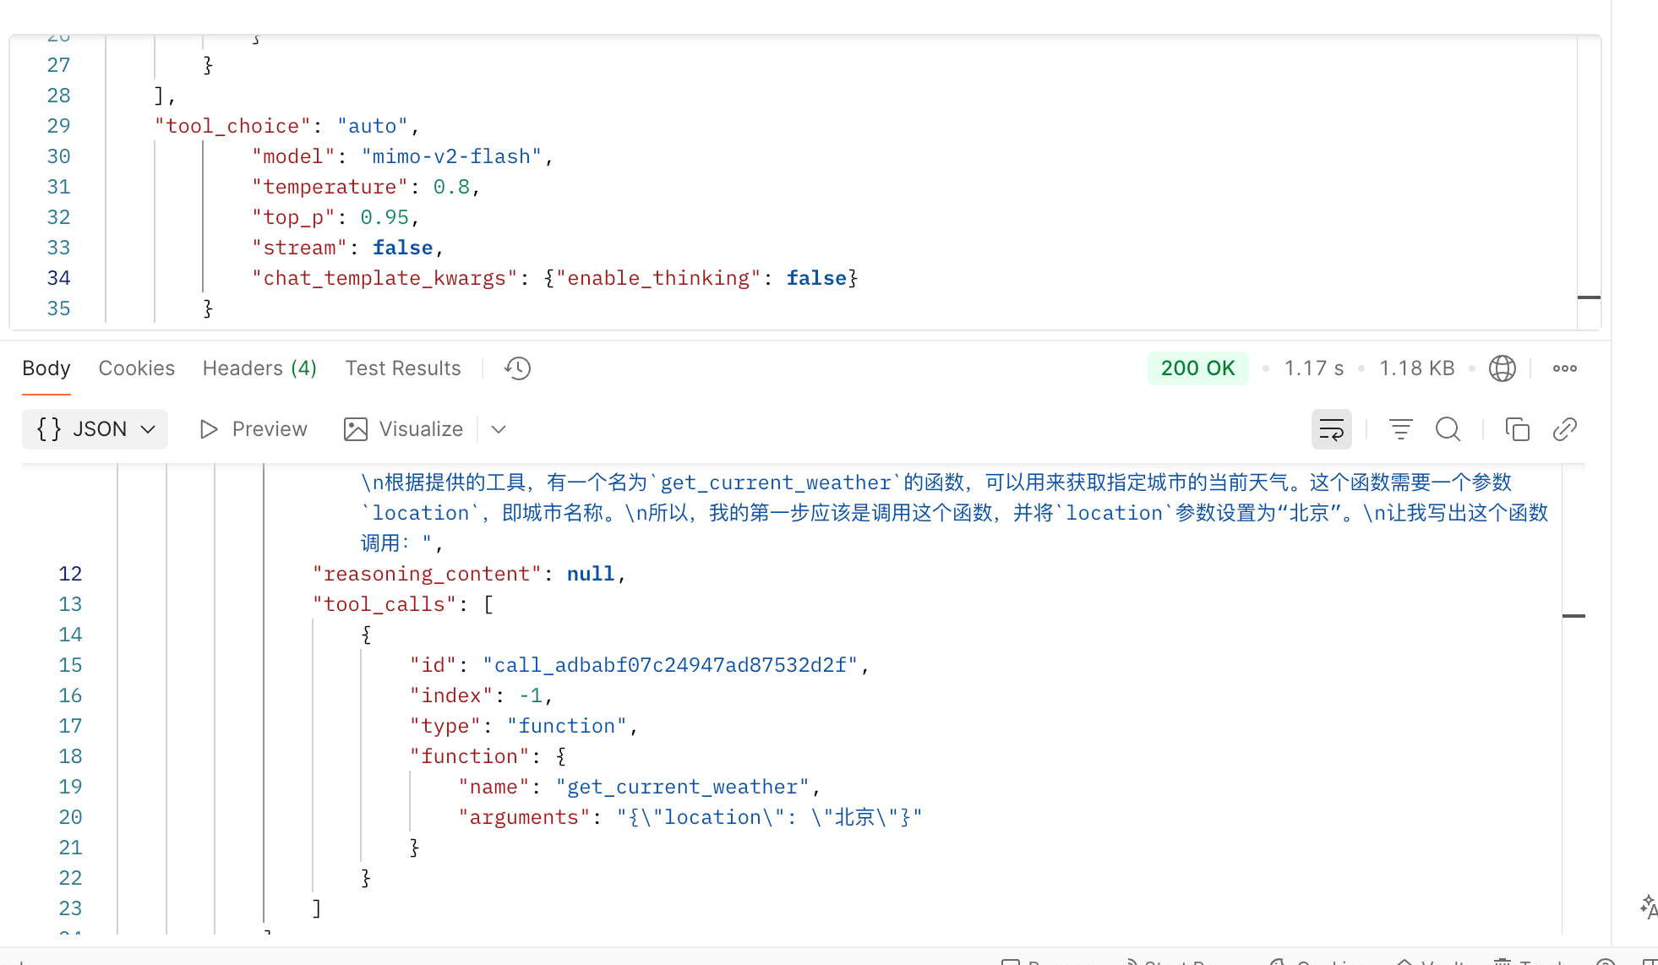Click the Preview button
The height and width of the screenshot is (965, 1658).
254,429
